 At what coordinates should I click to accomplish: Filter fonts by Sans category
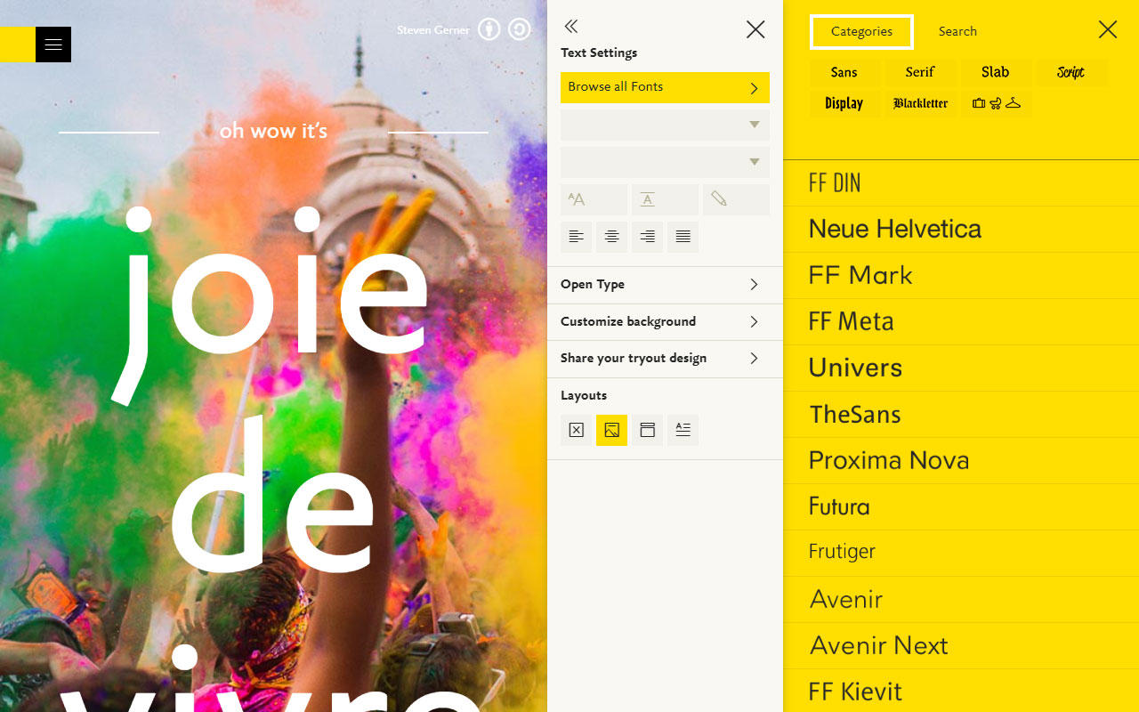(844, 73)
